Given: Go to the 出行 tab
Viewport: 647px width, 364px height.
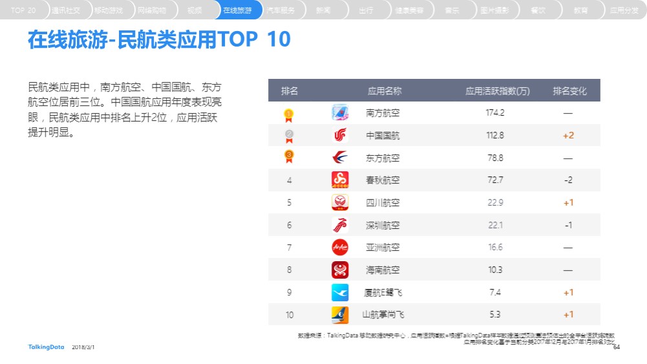Looking at the screenshot, I should [x=366, y=10].
